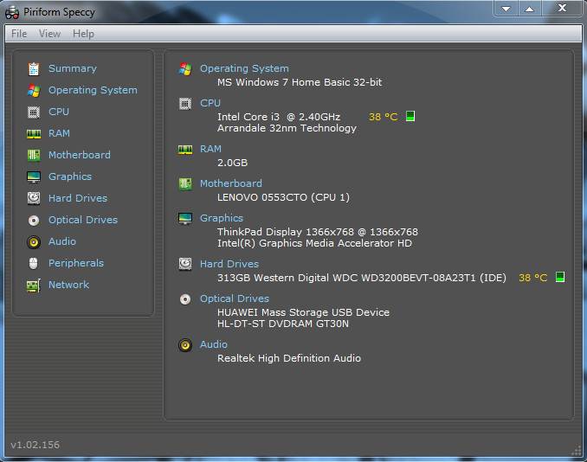Image resolution: width=587 pixels, height=462 pixels.
Task: Click the Motherboard icon in summary panel
Action: point(185,183)
